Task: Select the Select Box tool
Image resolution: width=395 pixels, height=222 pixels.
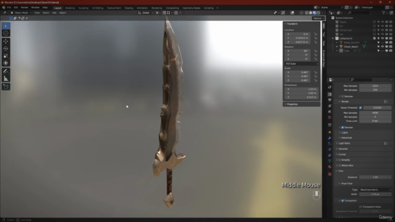Action: click(x=6, y=26)
